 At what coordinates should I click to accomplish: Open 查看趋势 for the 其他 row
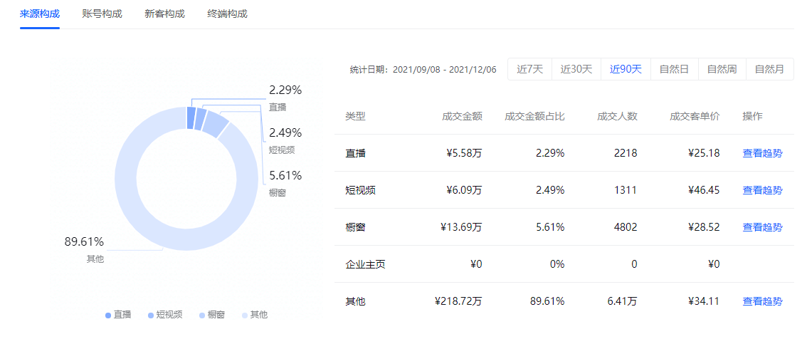(x=762, y=301)
